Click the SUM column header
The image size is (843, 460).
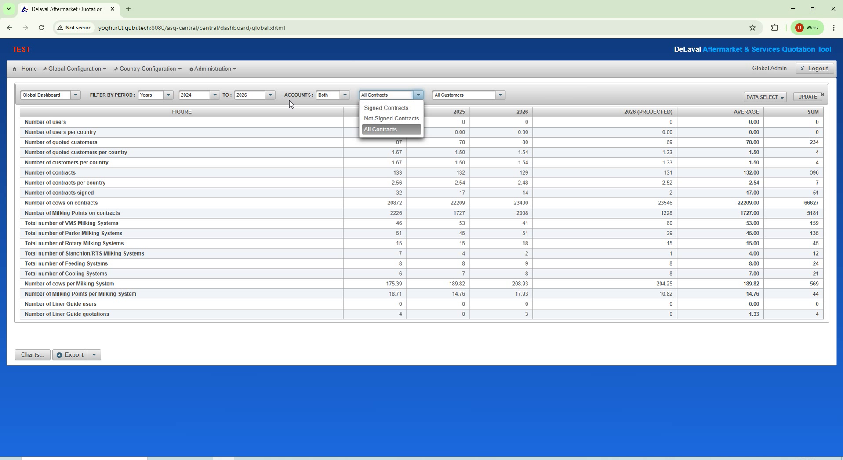click(793, 112)
